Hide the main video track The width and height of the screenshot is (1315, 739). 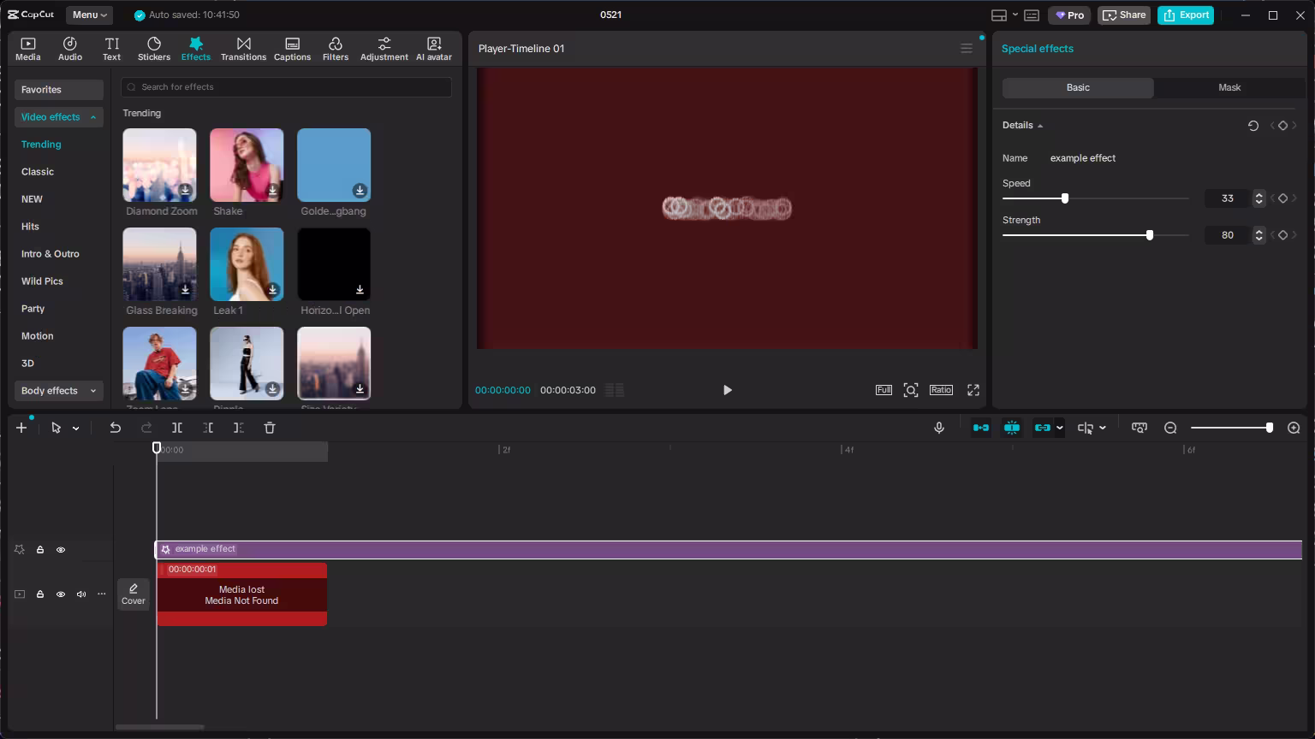coord(61,594)
